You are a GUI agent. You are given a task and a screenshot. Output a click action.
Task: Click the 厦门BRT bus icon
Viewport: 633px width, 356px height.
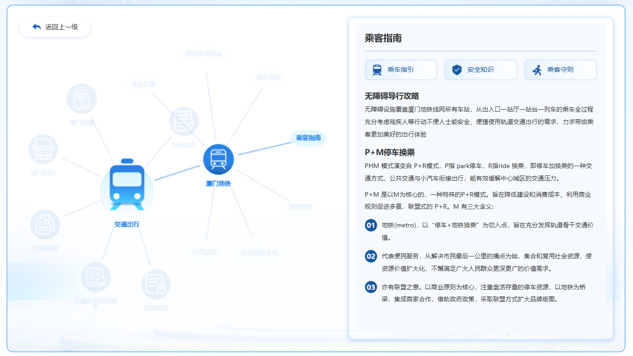pyautogui.click(x=43, y=149)
